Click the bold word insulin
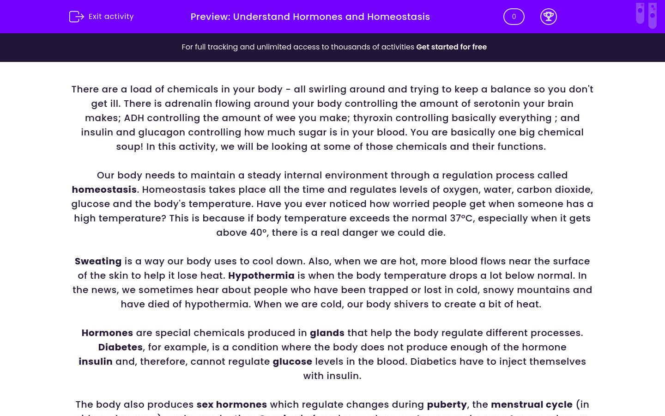 click(x=96, y=361)
